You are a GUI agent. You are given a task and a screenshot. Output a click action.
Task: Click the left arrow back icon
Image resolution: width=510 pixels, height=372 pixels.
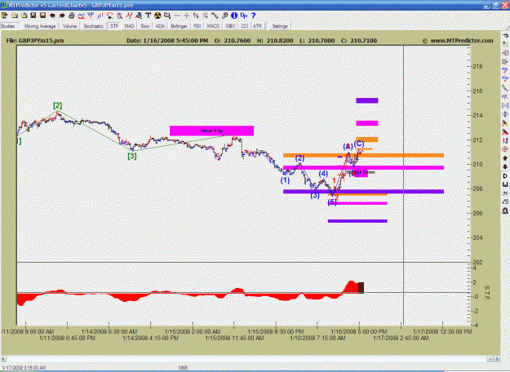click(52, 15)
